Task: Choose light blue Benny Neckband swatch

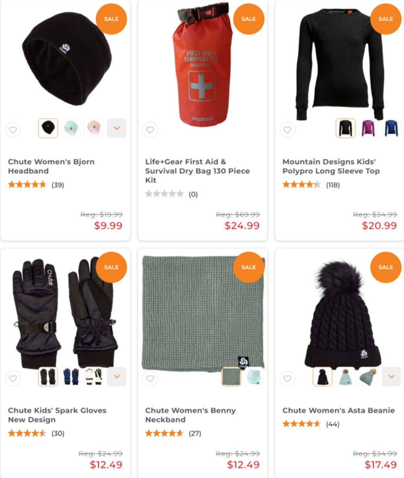Action: tap(254, 377)
